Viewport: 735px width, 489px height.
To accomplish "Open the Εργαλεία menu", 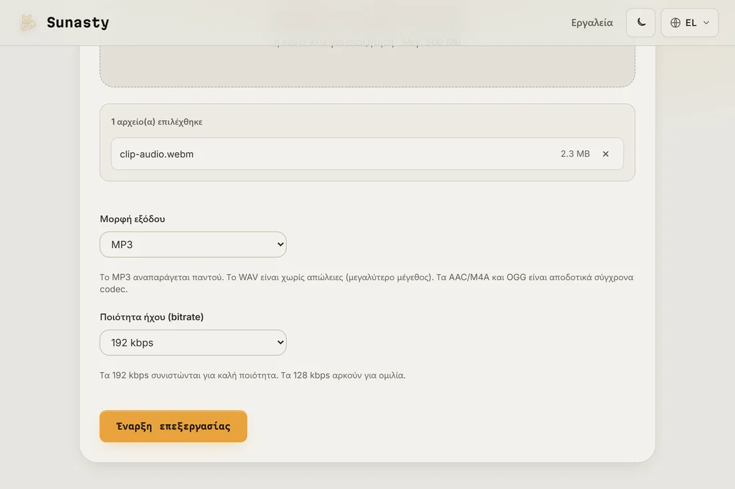I will [591, 23].
